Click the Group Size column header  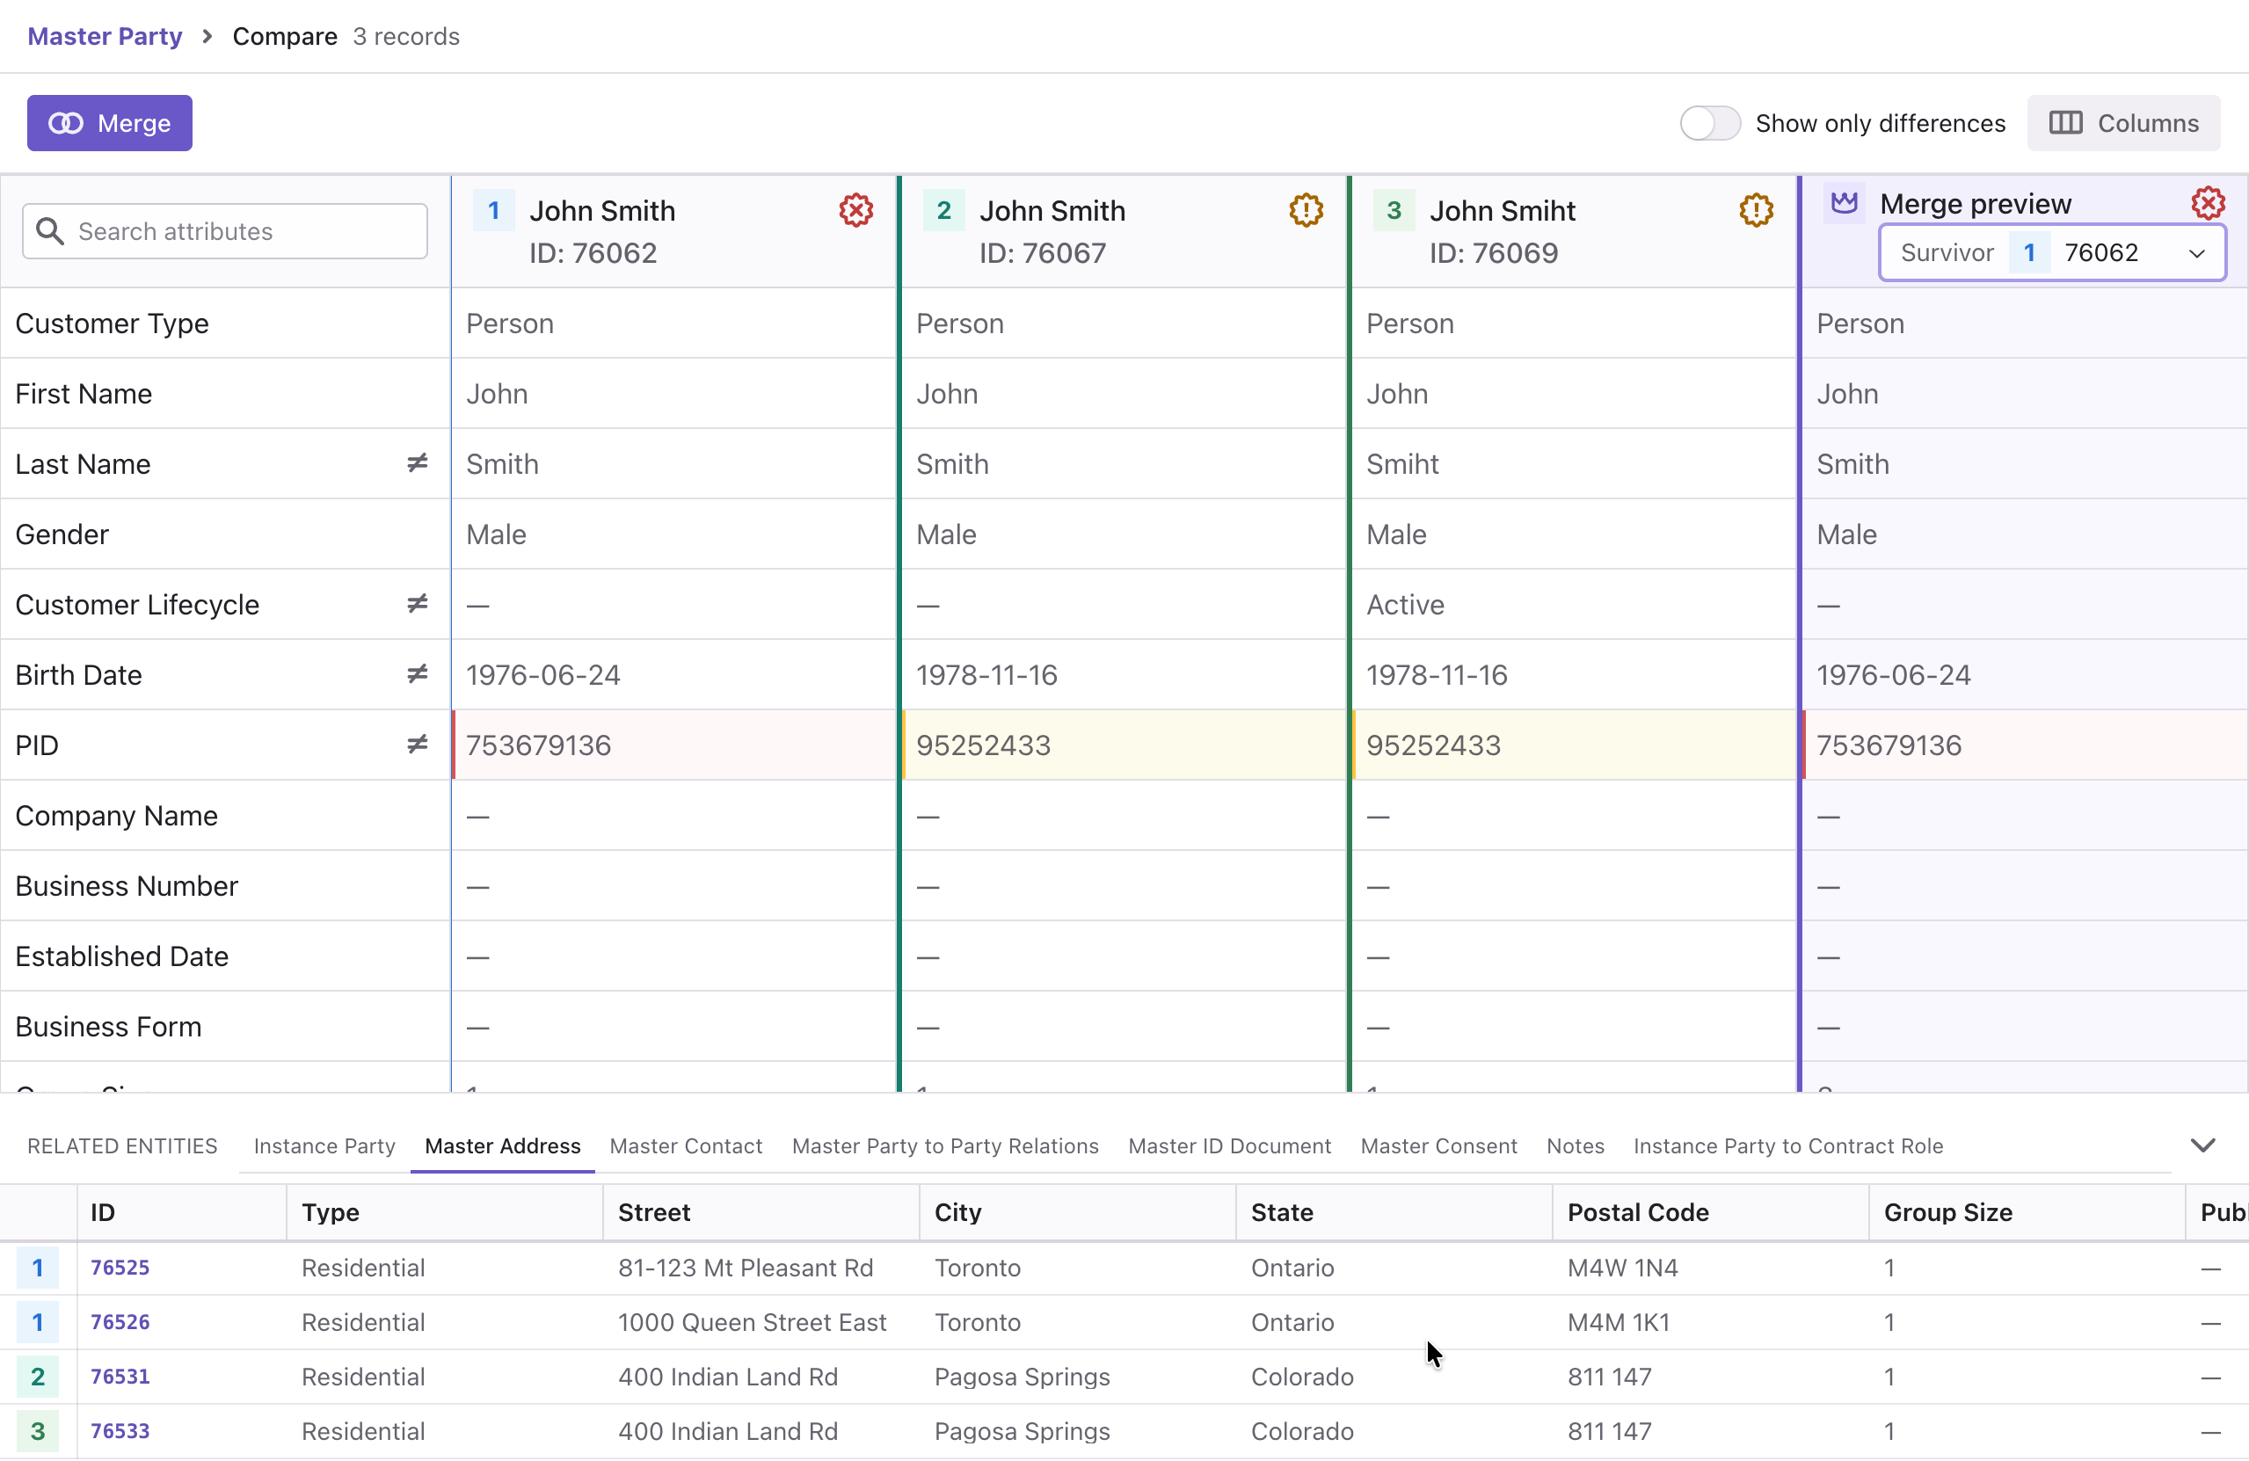[x=2026, y=1211]
